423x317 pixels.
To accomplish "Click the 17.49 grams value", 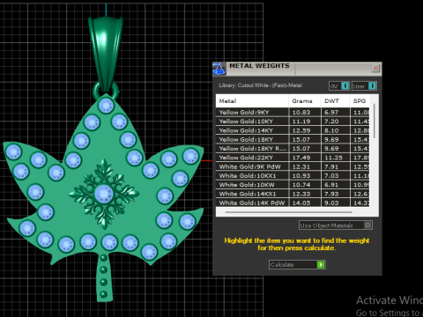I will [x=301, y=158].
